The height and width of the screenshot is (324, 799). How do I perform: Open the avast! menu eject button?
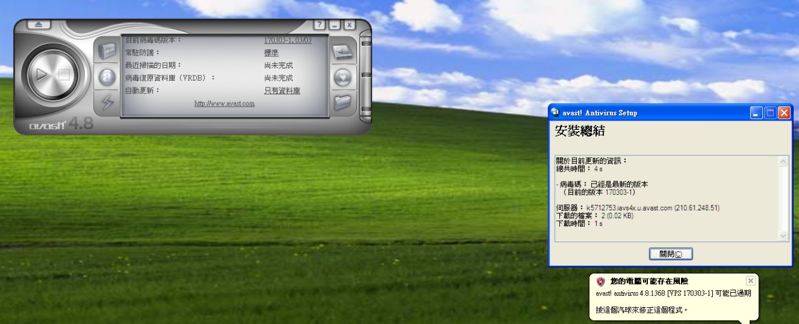[38, 24]
